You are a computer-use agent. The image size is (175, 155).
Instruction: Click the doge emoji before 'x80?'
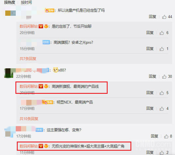55,70
